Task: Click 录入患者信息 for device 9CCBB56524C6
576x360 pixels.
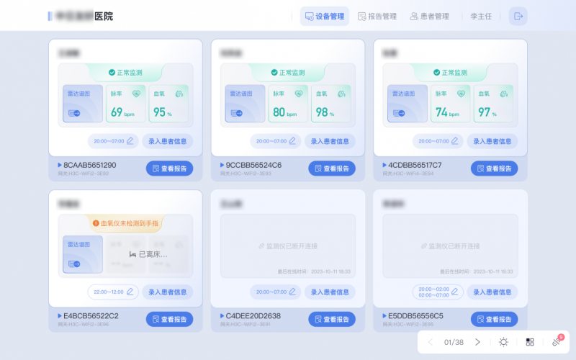Action: click(x=330, y=141)
